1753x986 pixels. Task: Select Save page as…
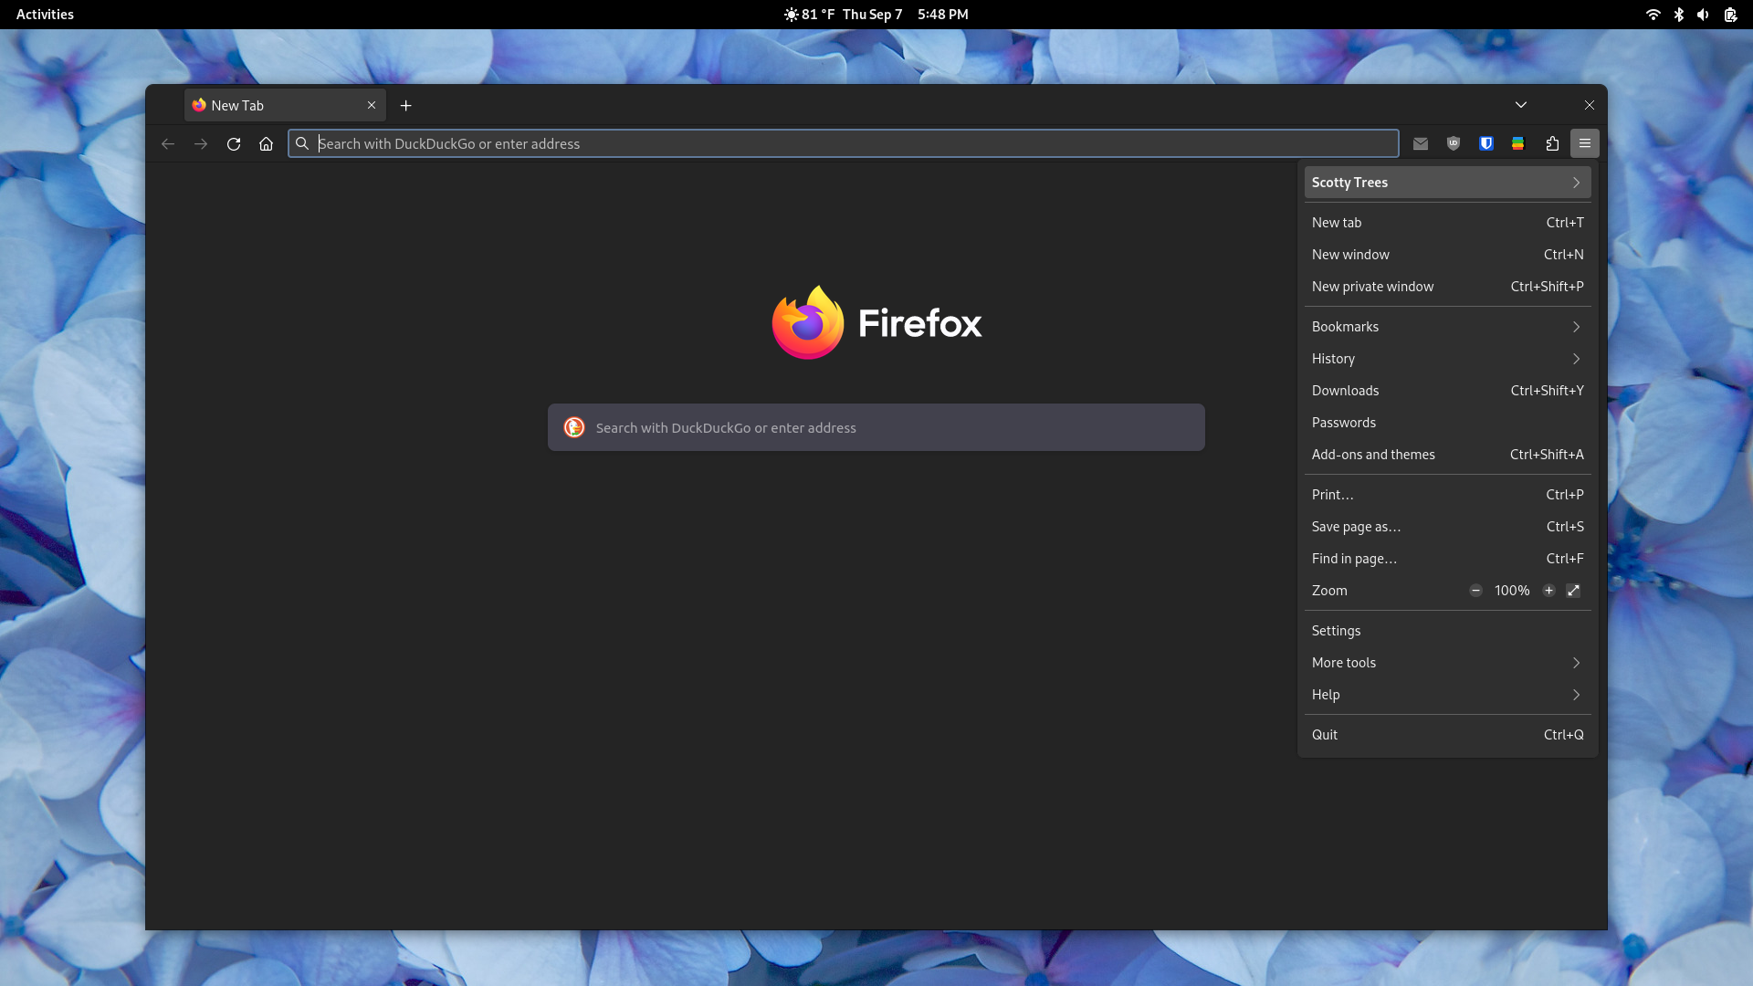1447,527
